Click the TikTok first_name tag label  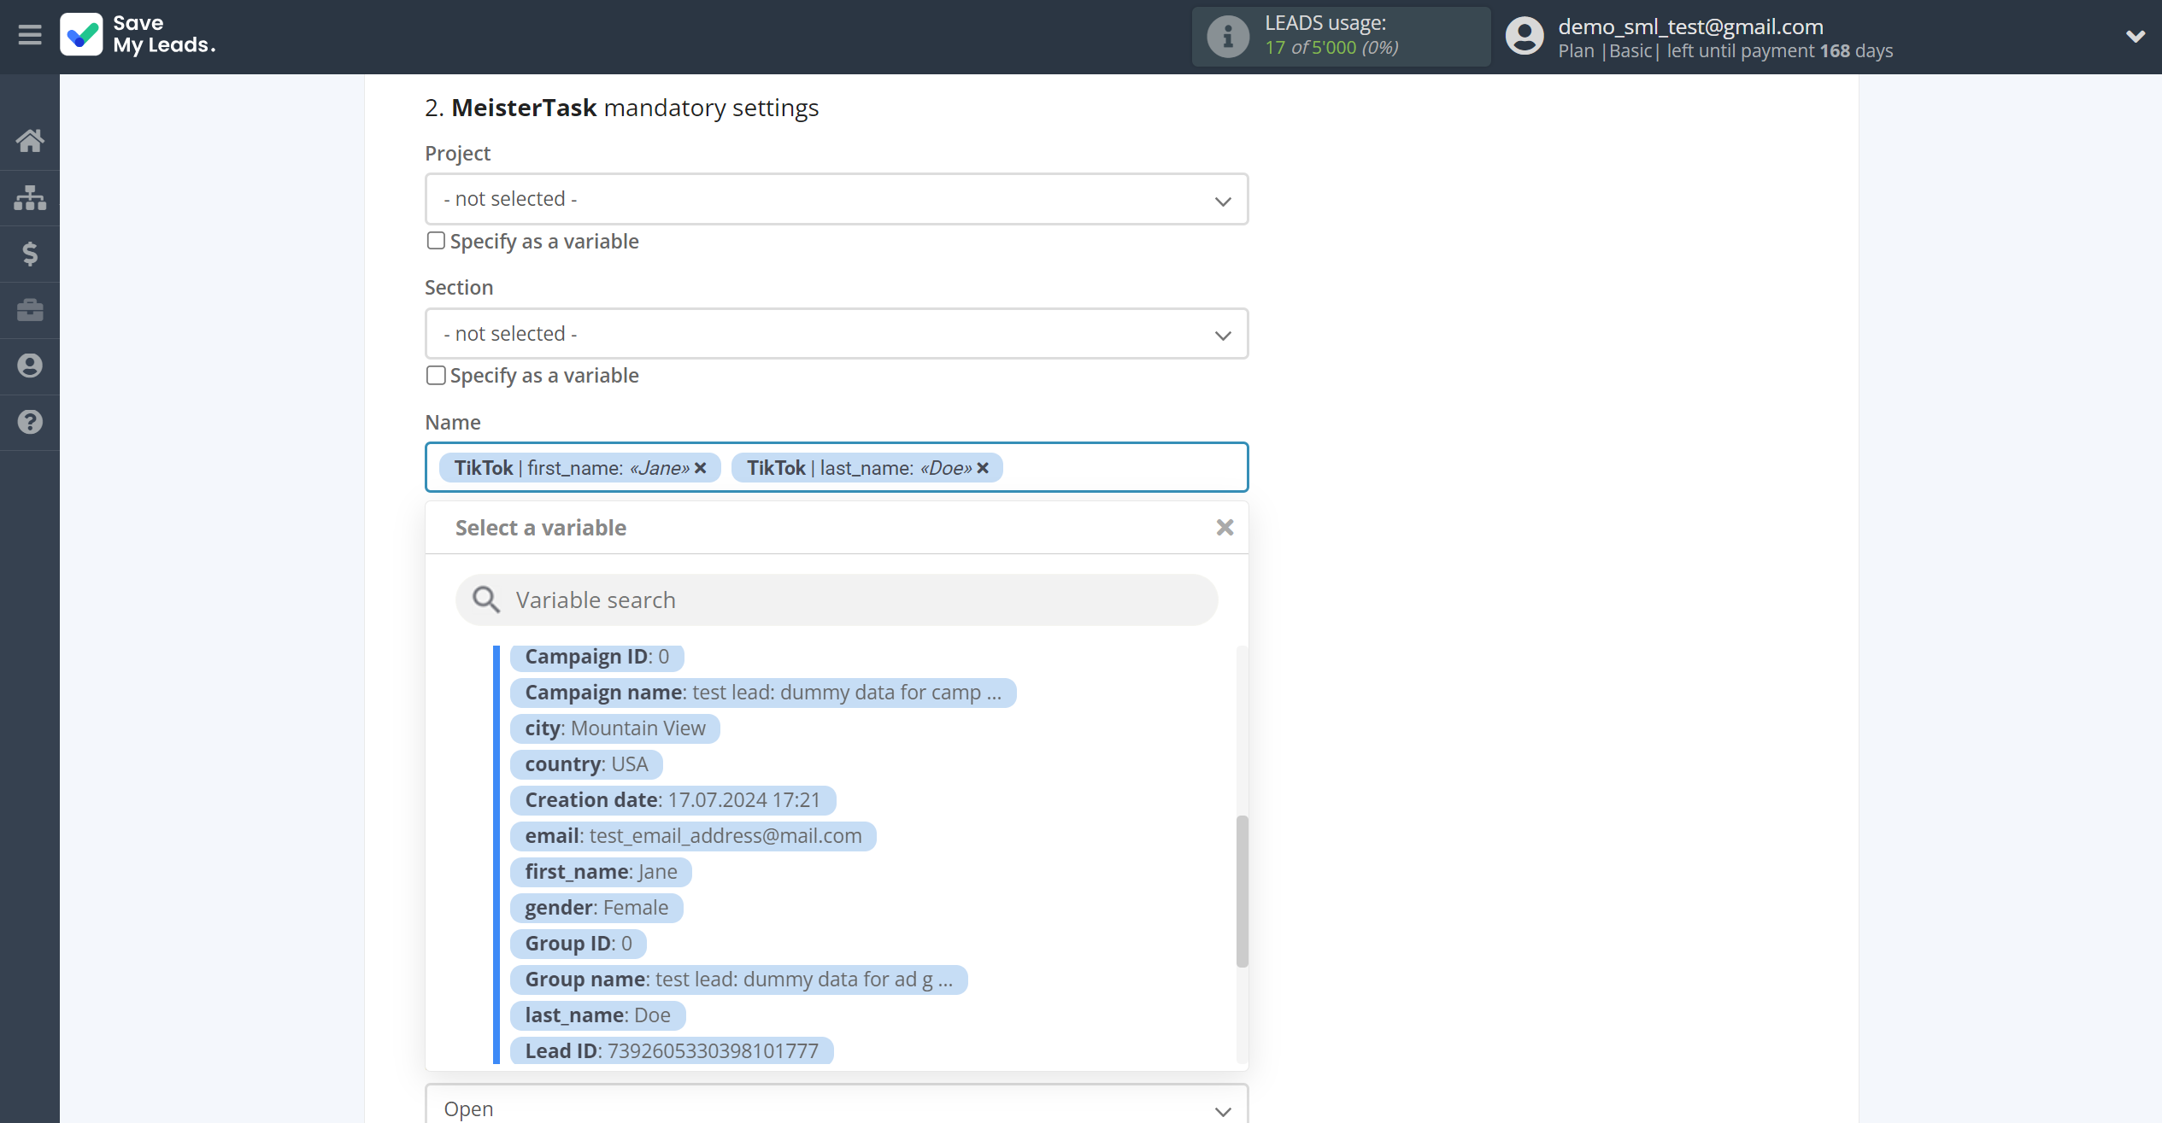pos(572,468)
